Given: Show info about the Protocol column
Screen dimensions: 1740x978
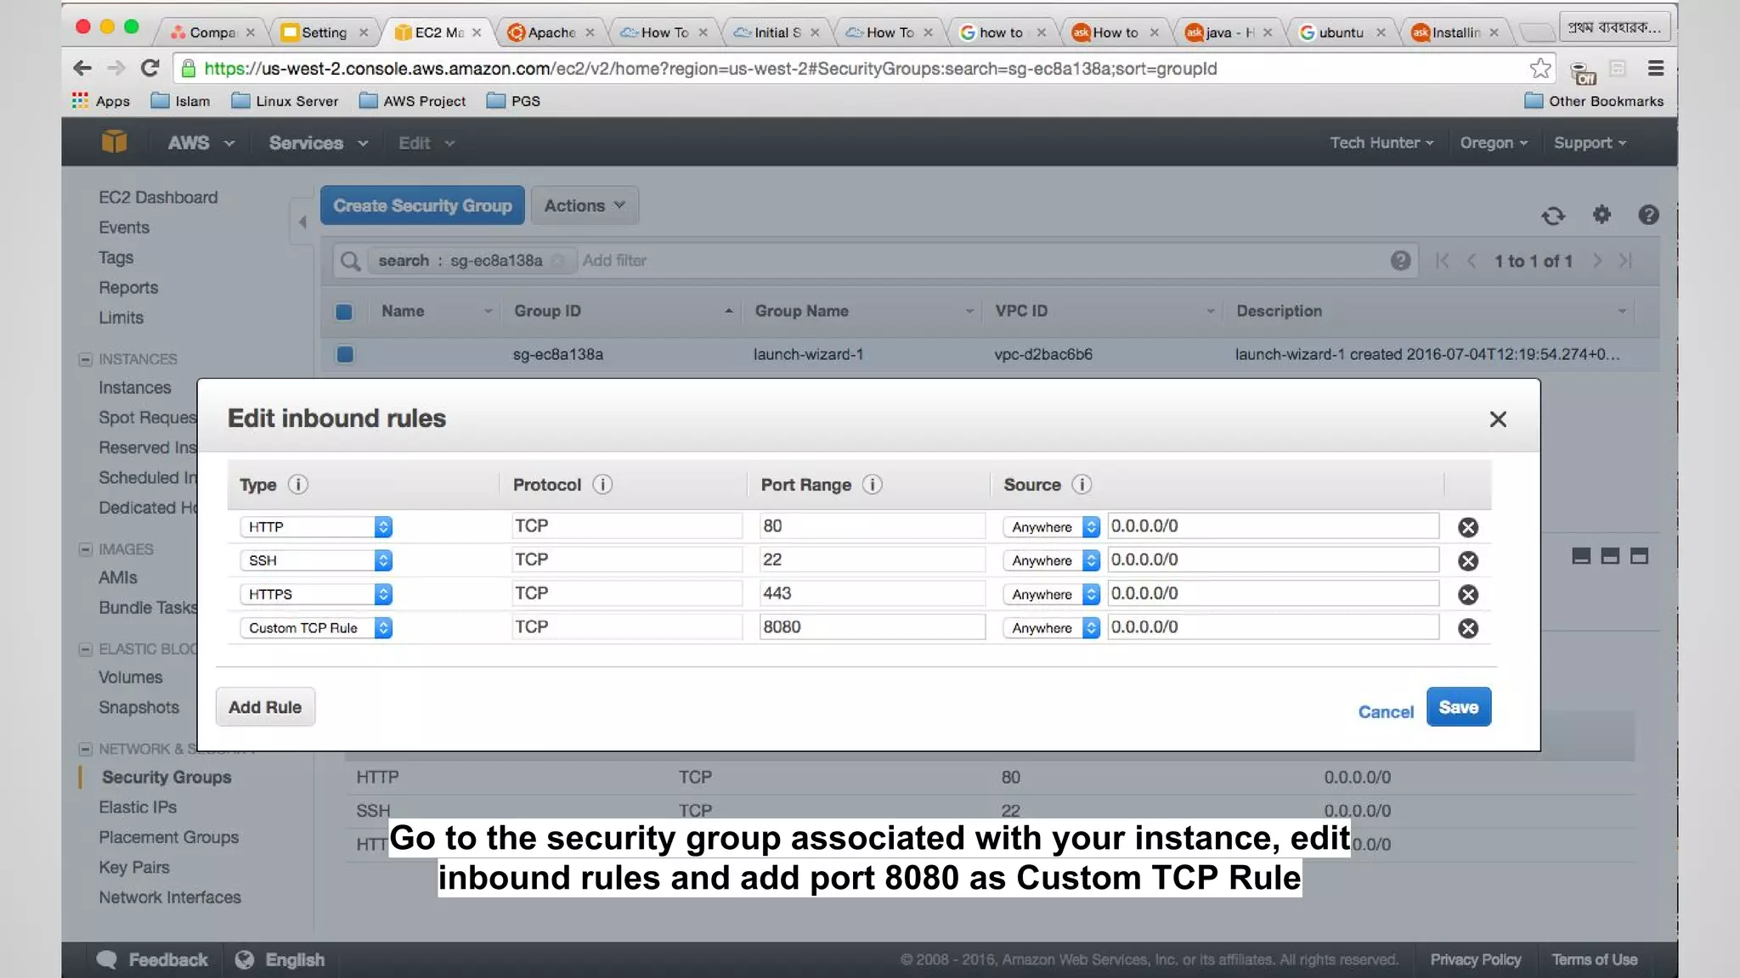Looking at the screenshot, I should point(602,484).
